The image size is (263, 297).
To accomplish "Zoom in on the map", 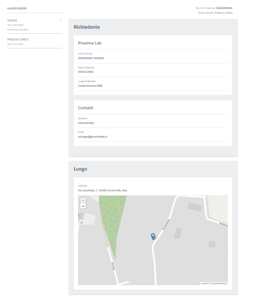I will 83,201.
